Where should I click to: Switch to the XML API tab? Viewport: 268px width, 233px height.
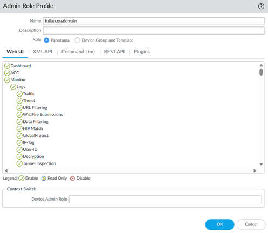tap(43, 52)
